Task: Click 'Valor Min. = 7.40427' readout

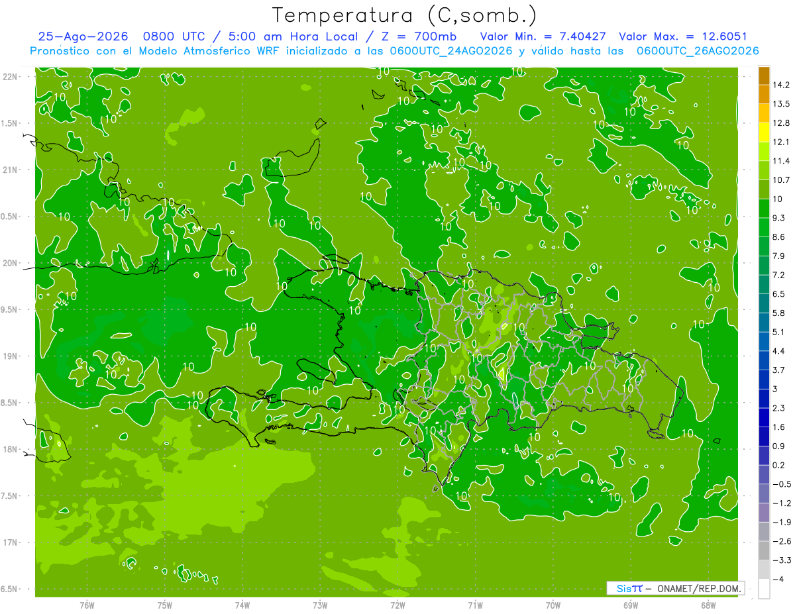Action: click(545, 36)
